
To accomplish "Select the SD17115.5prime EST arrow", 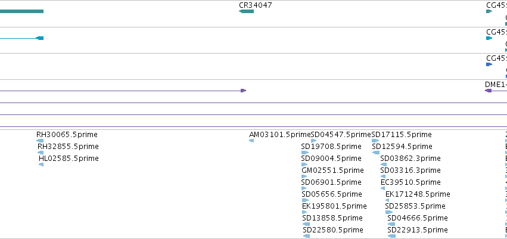I will 375,141.
